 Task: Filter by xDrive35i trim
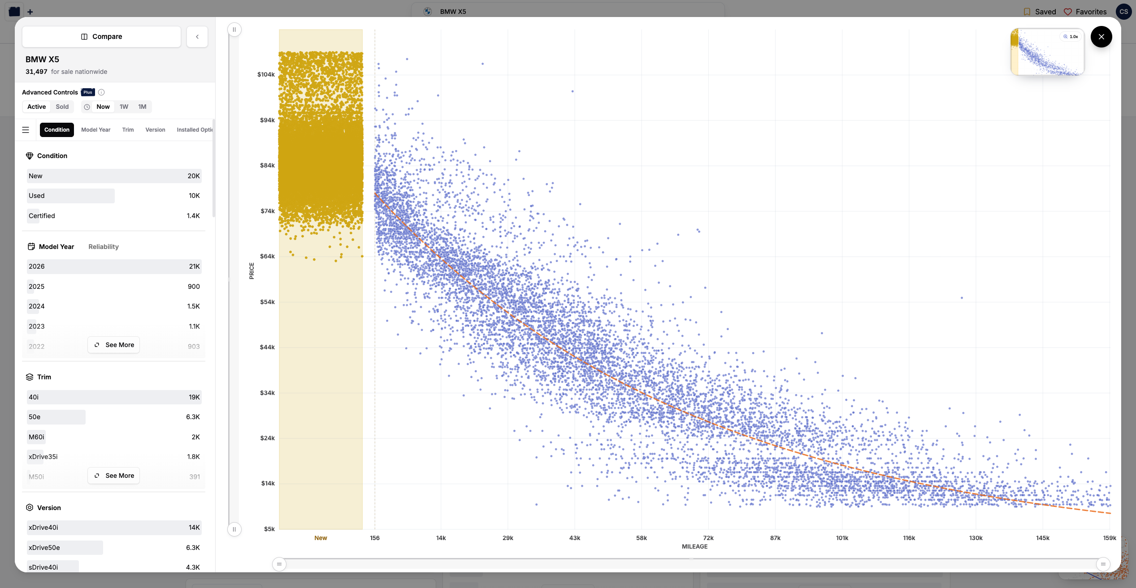[x=114, y=457]
